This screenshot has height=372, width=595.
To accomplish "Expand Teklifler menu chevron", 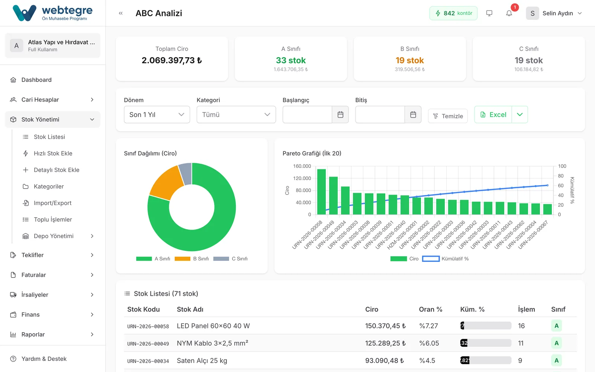I will click(92, 255).
